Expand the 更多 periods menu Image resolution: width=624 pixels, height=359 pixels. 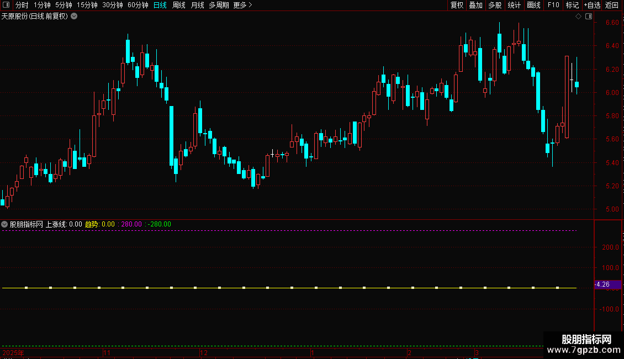(242, 5)
